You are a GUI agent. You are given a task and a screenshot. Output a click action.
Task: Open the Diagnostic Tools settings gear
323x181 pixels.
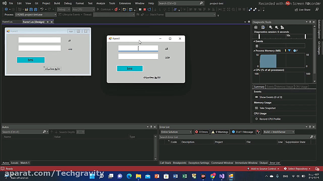256,27
